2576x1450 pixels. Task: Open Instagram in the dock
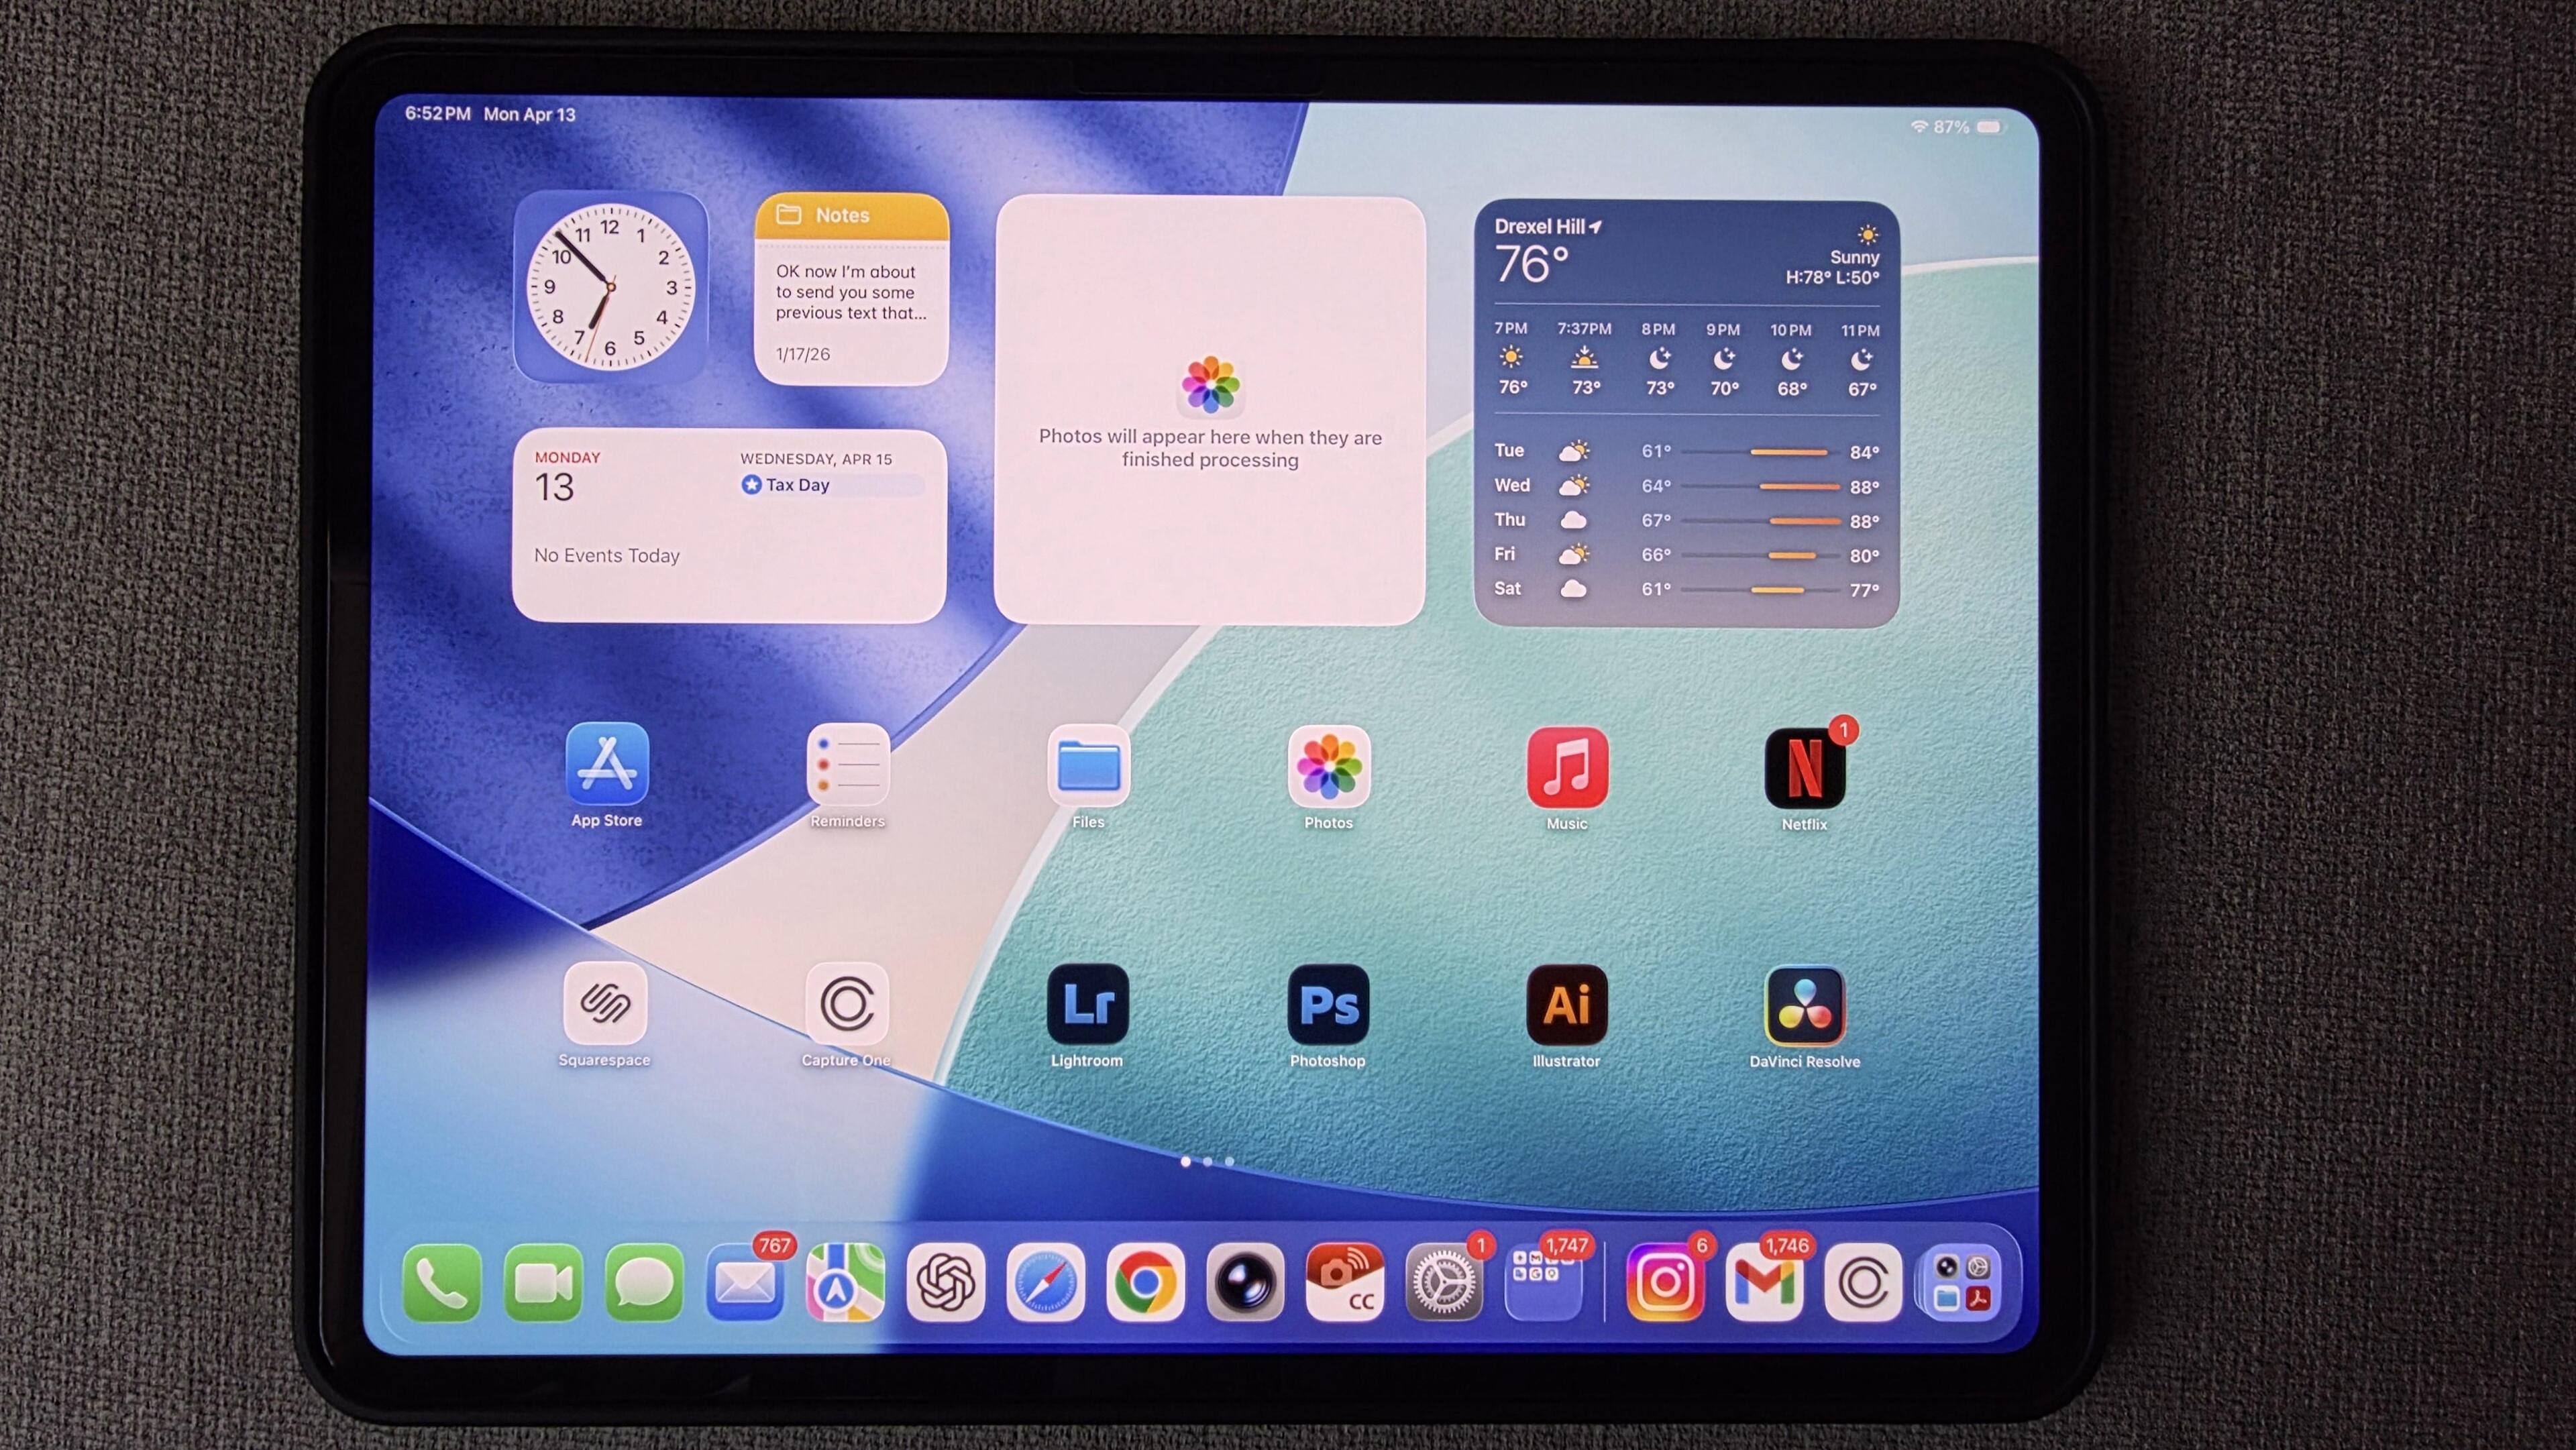coord(1665,1282)
